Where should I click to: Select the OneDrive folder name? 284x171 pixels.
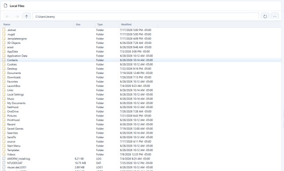(x=13, y=112)
